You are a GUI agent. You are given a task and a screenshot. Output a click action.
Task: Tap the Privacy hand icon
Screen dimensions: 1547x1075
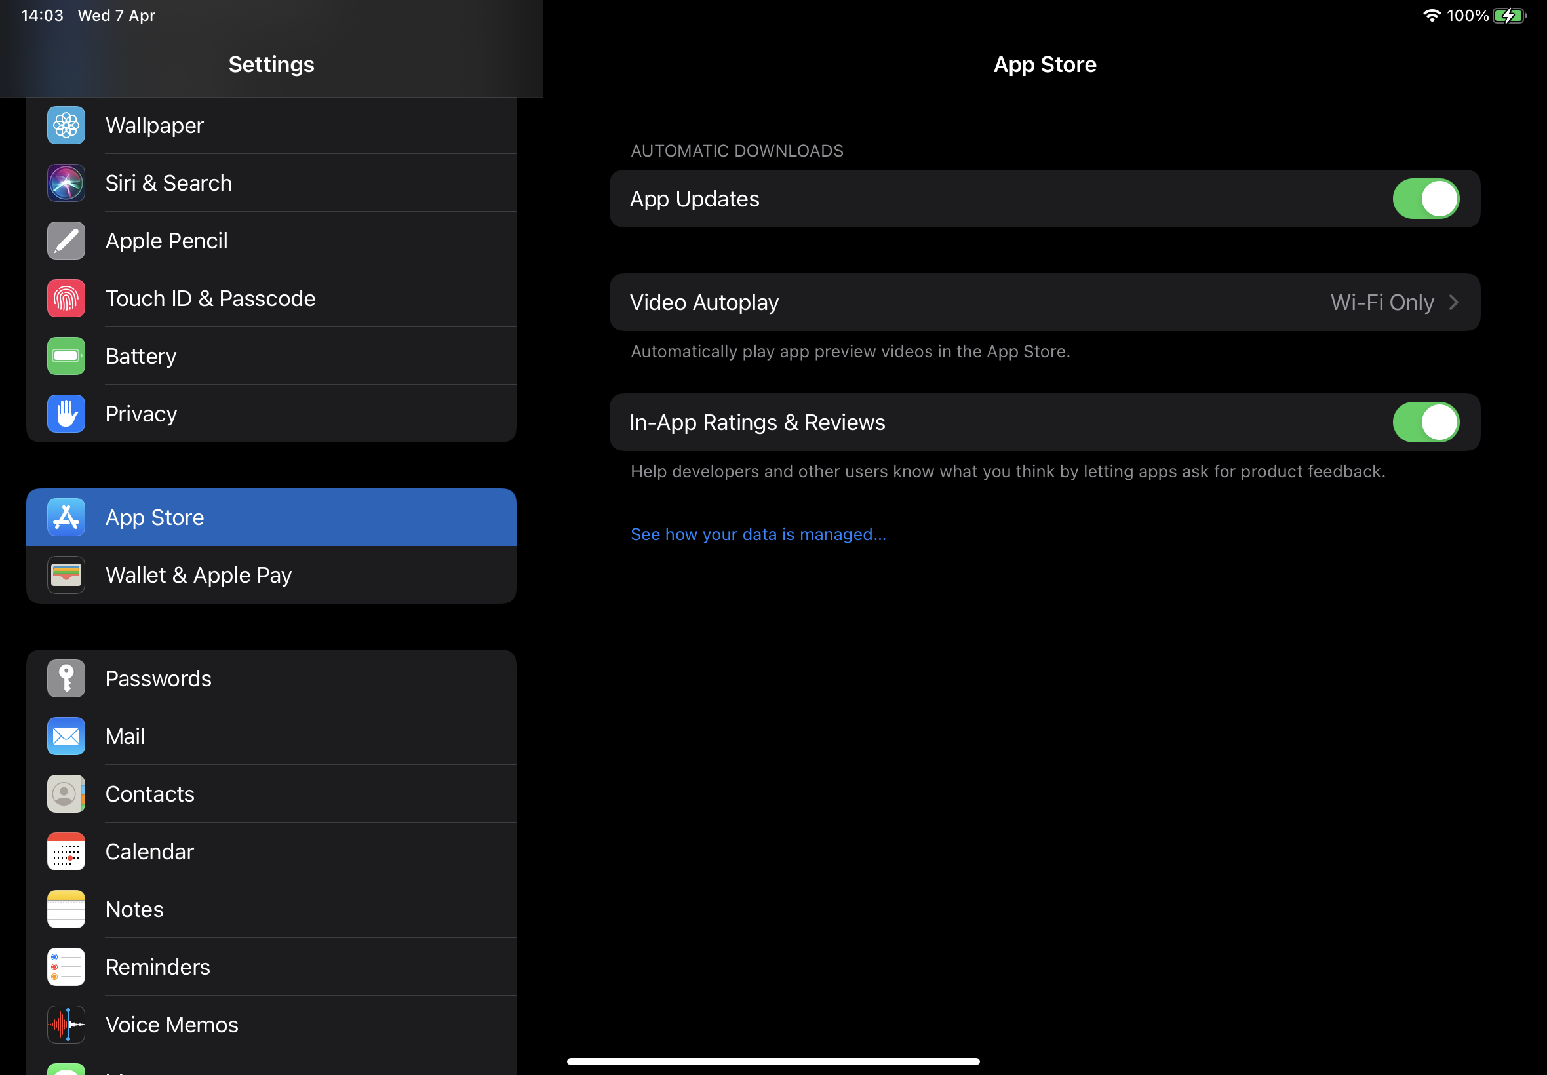pos(66,414)
